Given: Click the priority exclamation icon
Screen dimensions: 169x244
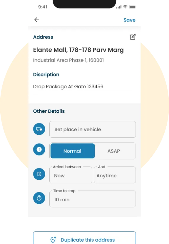Looking at the screenshot, I should pos(39,149).
